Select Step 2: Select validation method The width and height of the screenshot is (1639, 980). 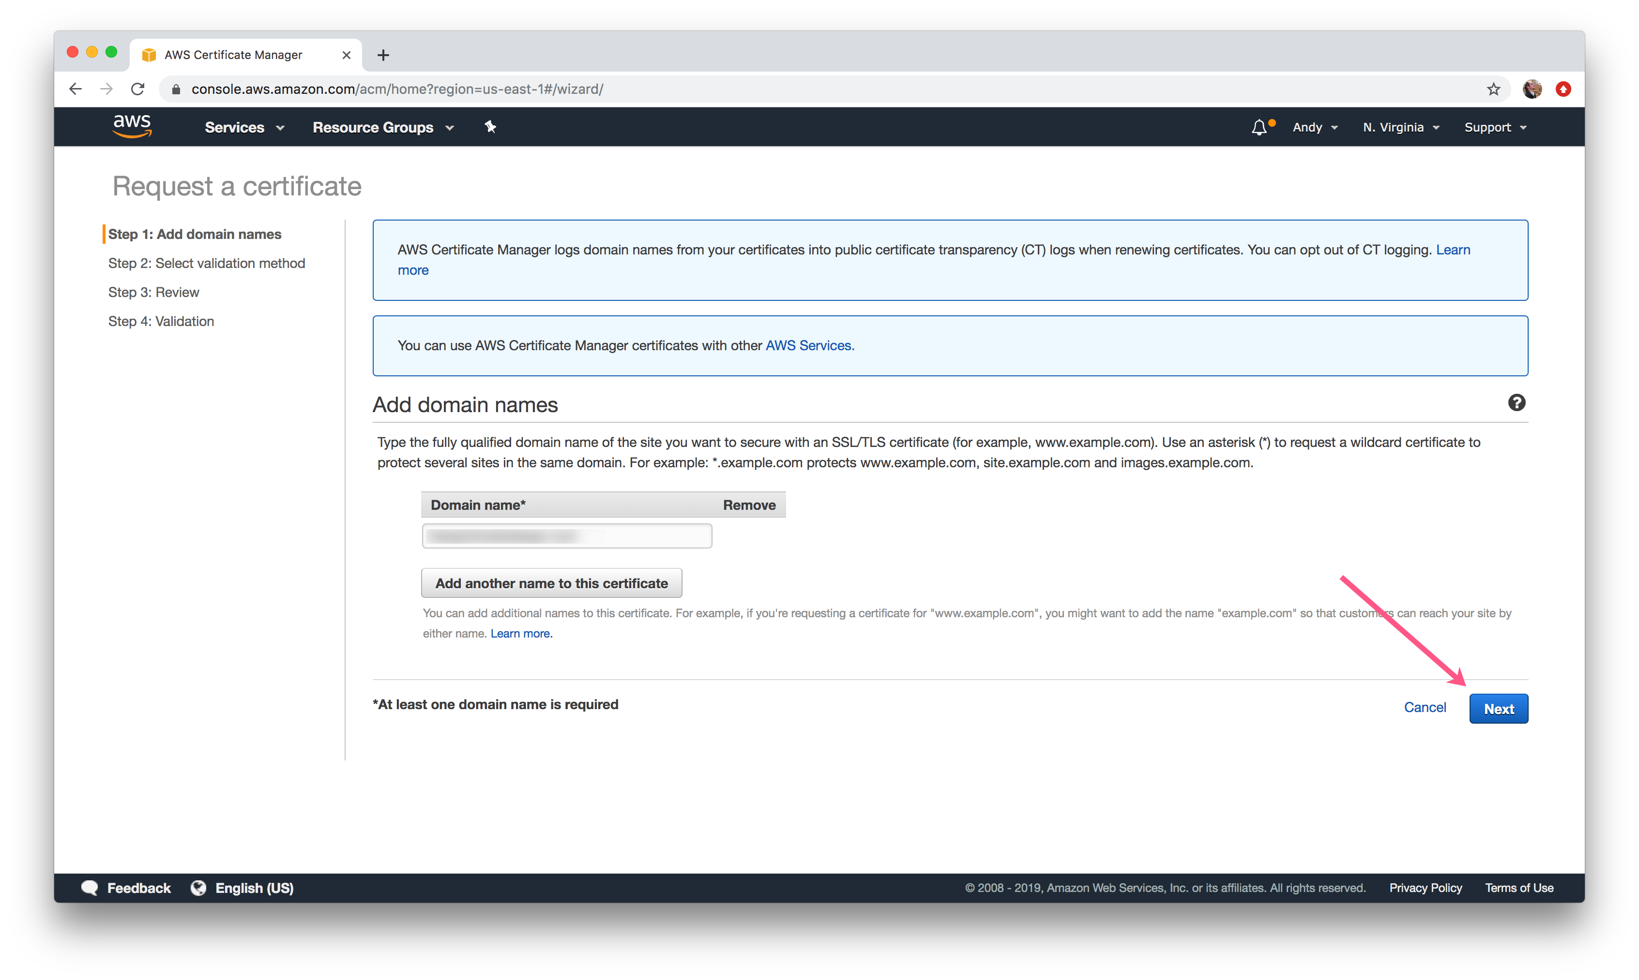tap(207, 264)
